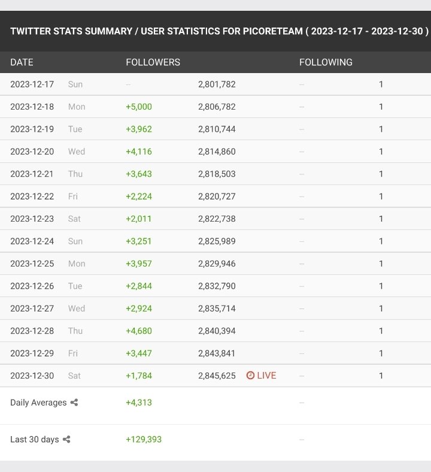This screenshot has height=472, width=431.
Task: Click date 2023-12-19
Action: tap(32, 129)
